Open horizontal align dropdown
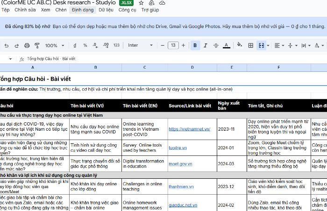Image resolution: width=327 pixels, height=211 pixels. pos(279,45)
